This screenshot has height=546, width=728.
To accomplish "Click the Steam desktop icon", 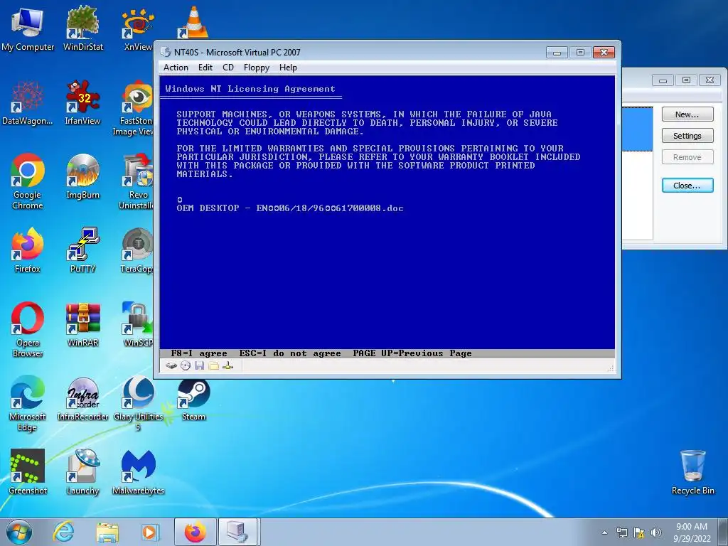I will [193, 400].
